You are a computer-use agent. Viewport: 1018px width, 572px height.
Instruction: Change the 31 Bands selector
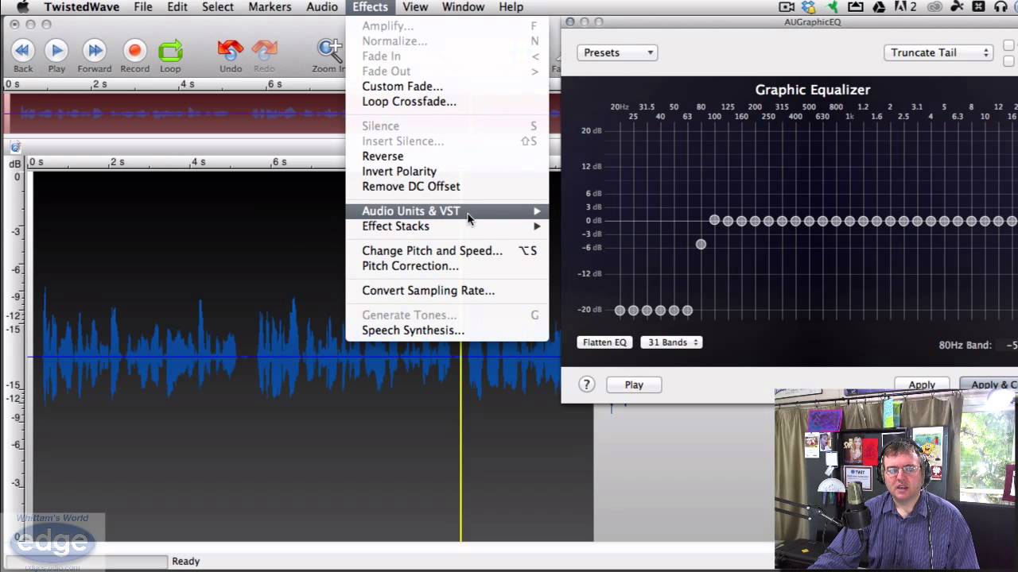[x=671, y=342]
